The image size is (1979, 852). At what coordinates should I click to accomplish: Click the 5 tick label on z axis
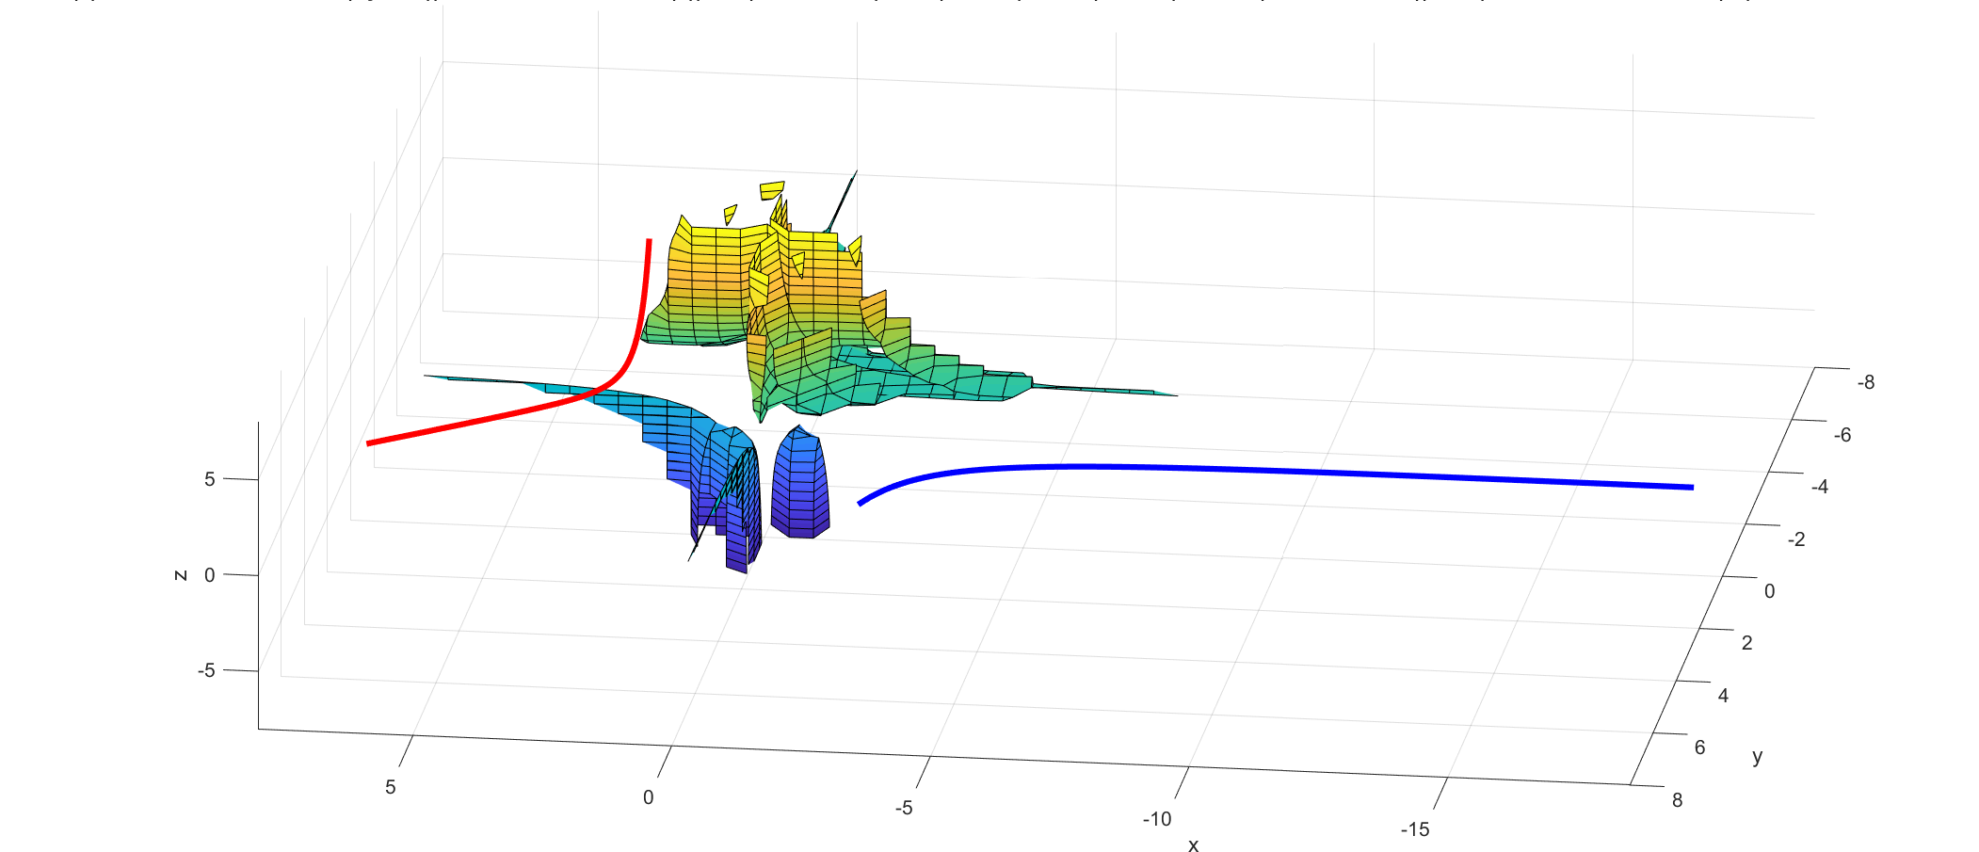pyautogui.click(x=209, y=479)
